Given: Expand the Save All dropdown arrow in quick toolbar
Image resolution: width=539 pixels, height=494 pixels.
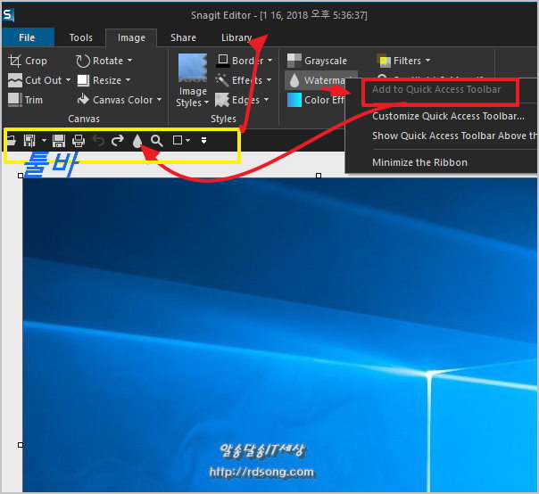Looking at the screenshot, I should [x=44, y=141].
